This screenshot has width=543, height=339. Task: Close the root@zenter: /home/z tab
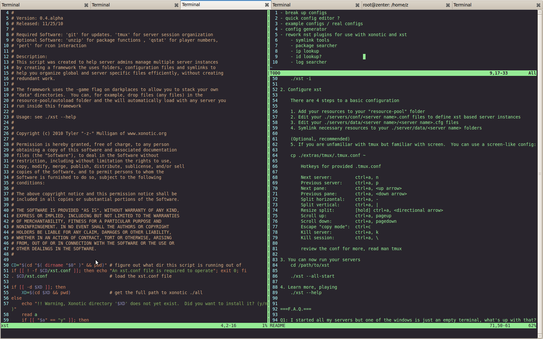coord(448,5)
